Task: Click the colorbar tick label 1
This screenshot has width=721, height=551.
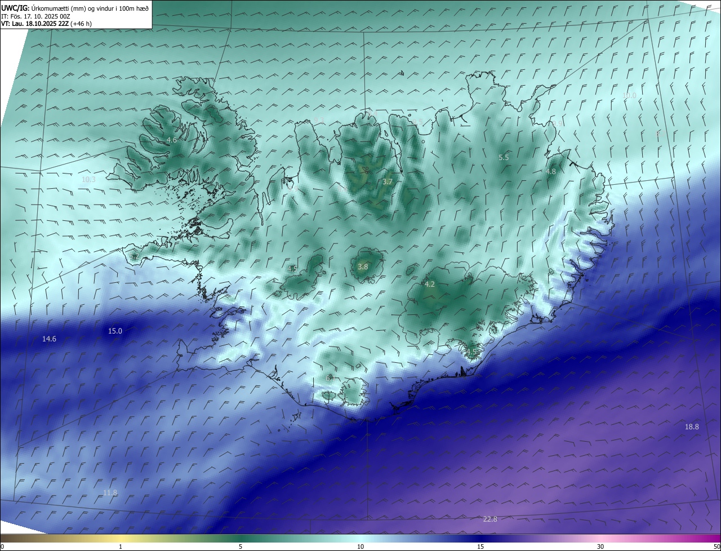Action: click(x=121, y=546)
